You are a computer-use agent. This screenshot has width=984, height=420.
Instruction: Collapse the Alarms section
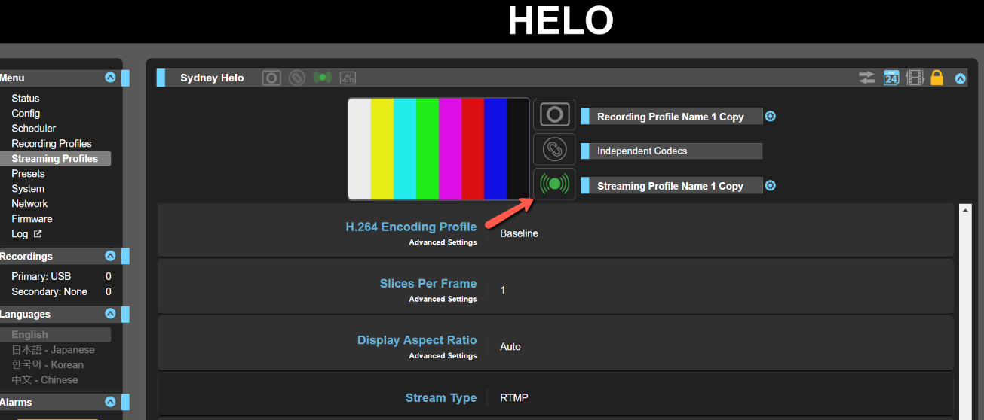pos(110,402)
